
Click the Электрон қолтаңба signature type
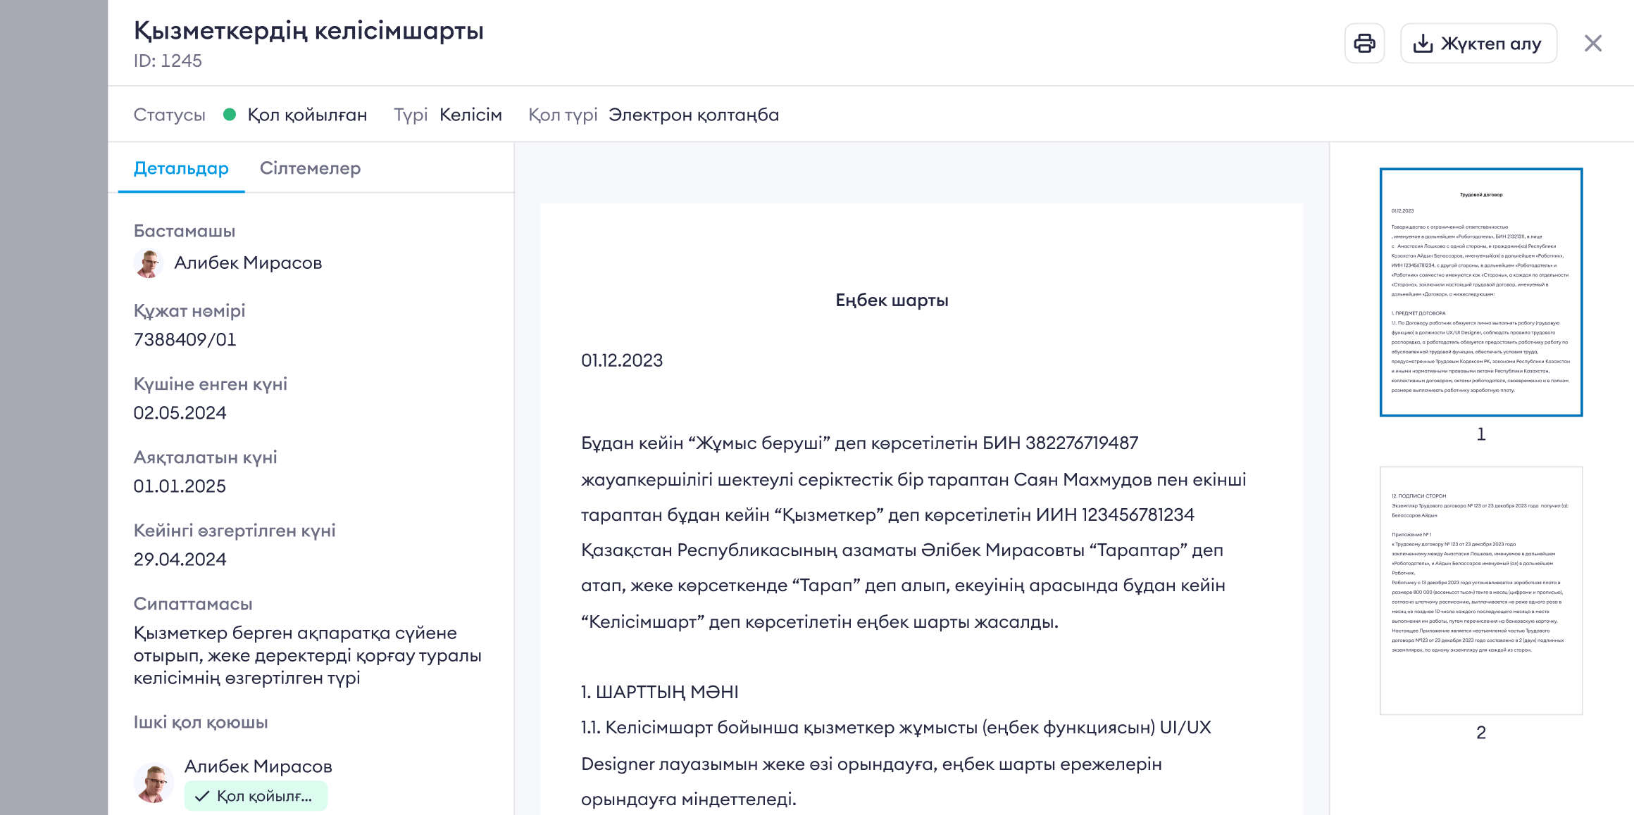point(693,115)
